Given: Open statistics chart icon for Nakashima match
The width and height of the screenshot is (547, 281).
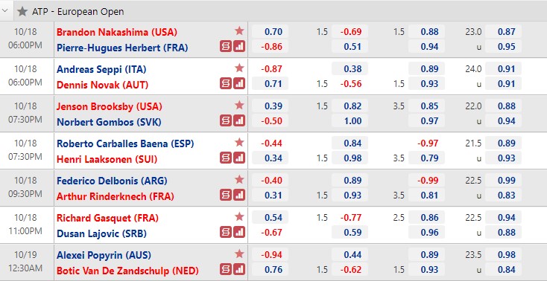Looking at the screenshot, I should (239, 46).
